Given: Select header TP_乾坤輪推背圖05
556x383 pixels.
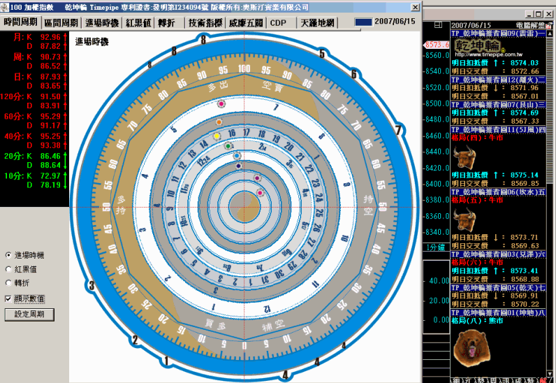Looking at the screenshot, I should click(498, 287).
